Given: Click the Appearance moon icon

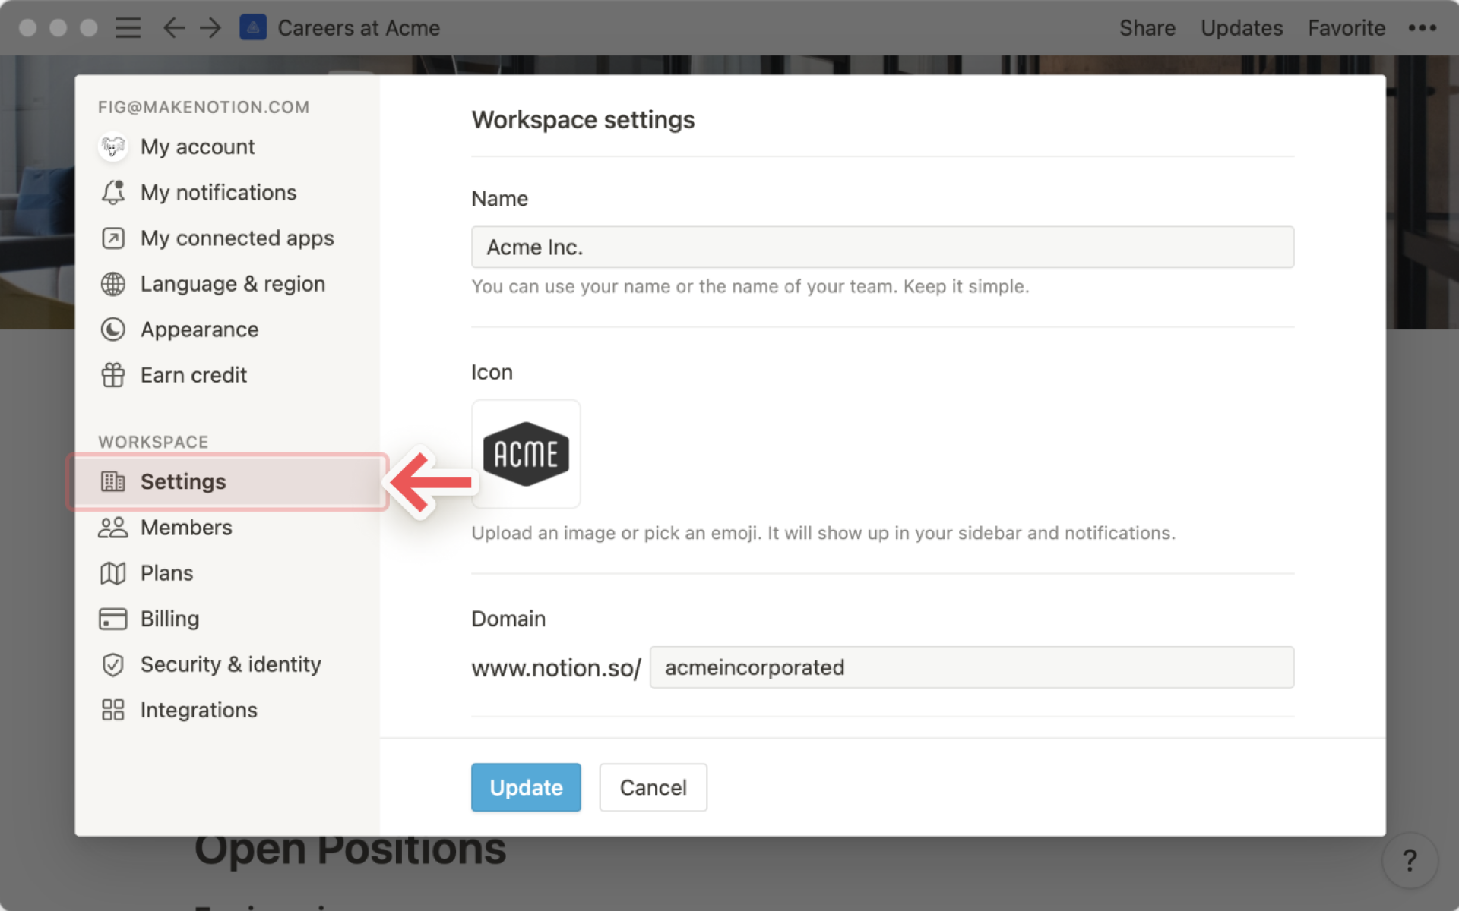Looking at the screenshot, I should click(x=113, y=329).
